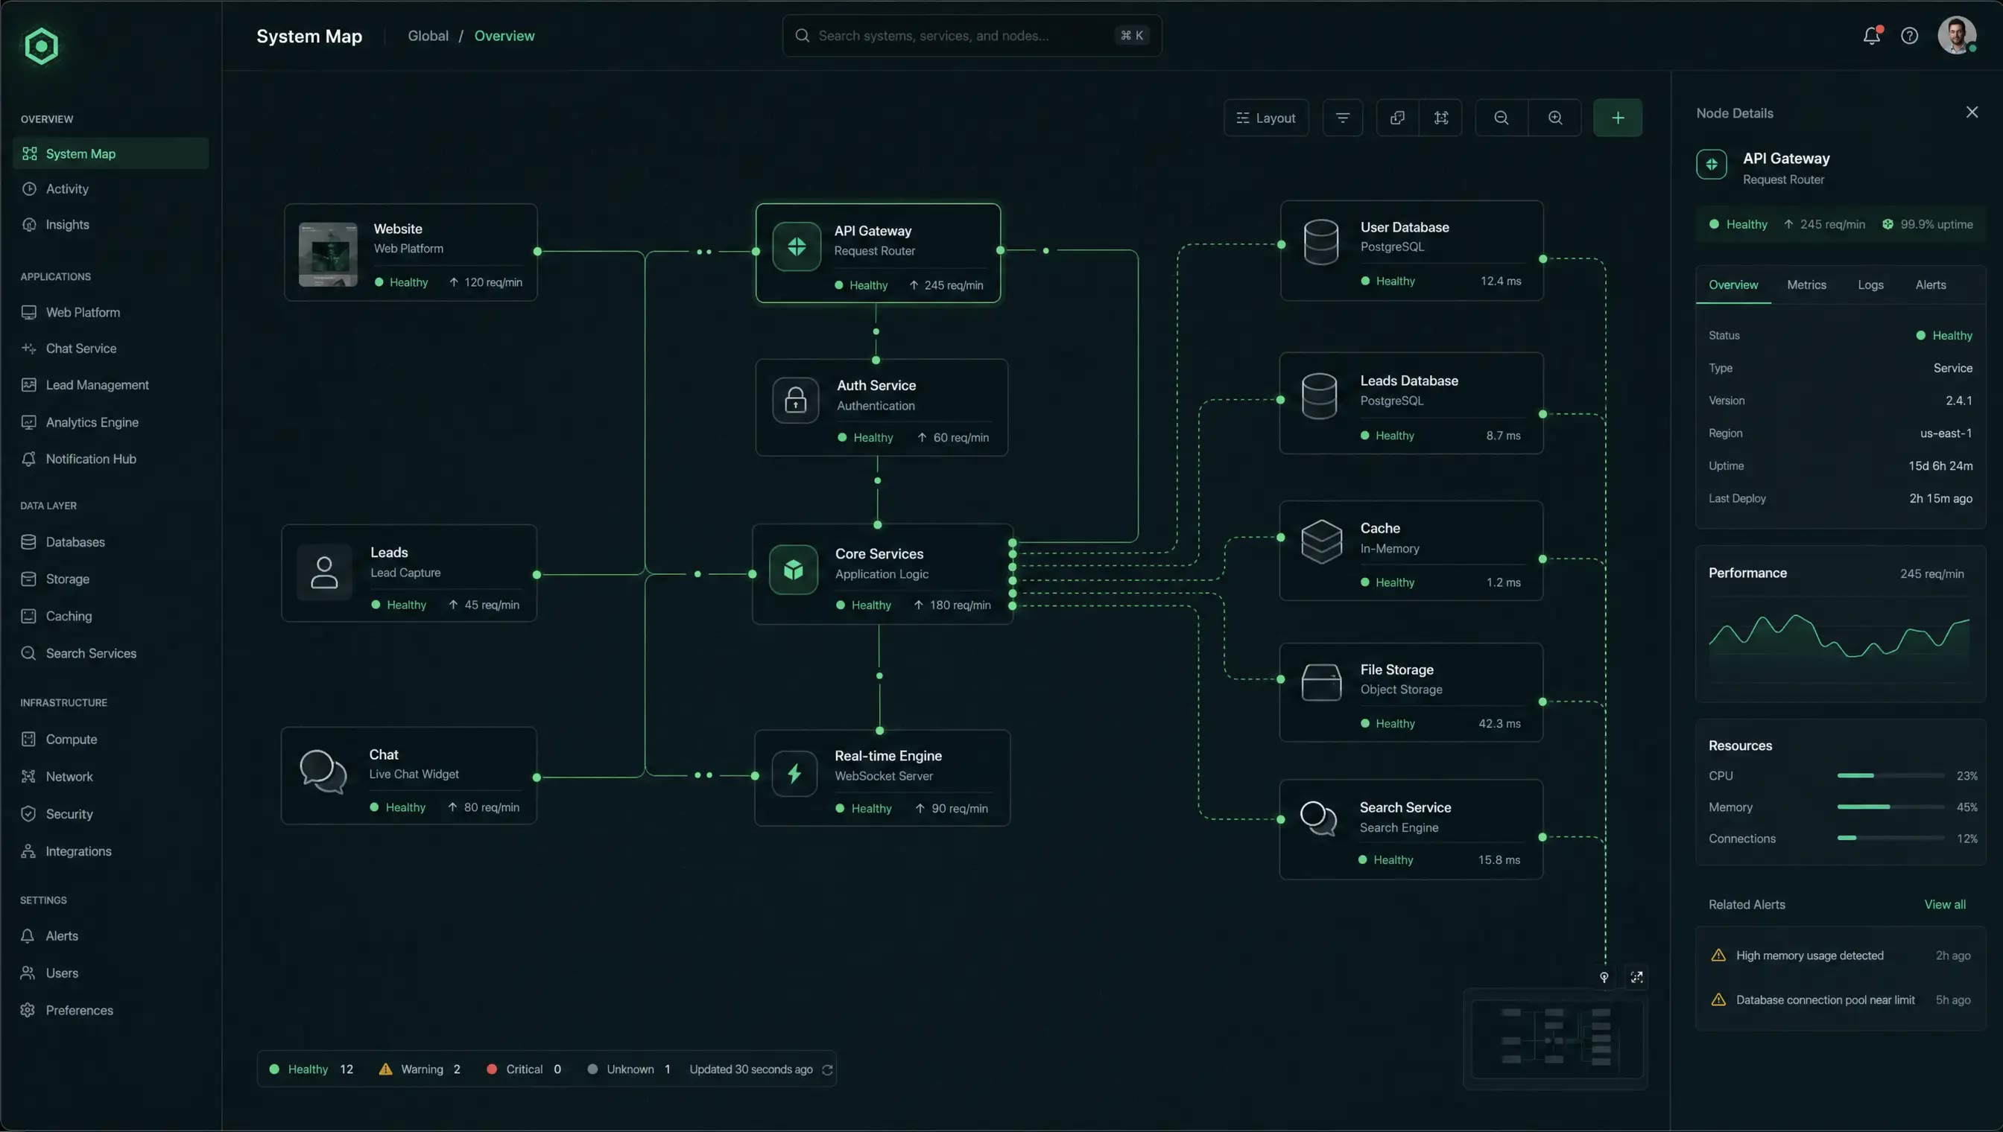Open Alerts under Settings in sidebar
The image size is (2003, 1132).
click(110, 937)
